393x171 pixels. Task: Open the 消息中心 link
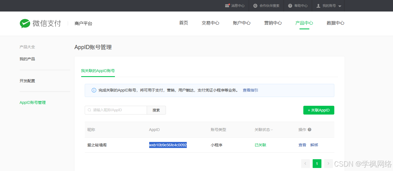tap(238, 5)
